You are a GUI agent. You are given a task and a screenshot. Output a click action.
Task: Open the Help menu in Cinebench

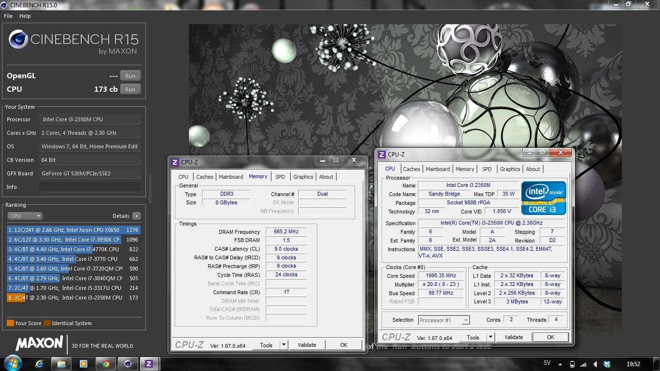(25, 16)
